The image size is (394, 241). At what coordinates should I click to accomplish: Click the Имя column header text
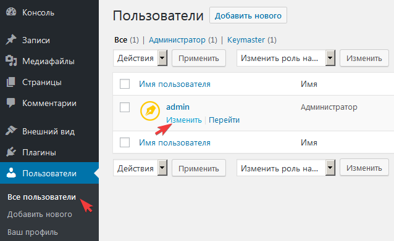[309, 84]
